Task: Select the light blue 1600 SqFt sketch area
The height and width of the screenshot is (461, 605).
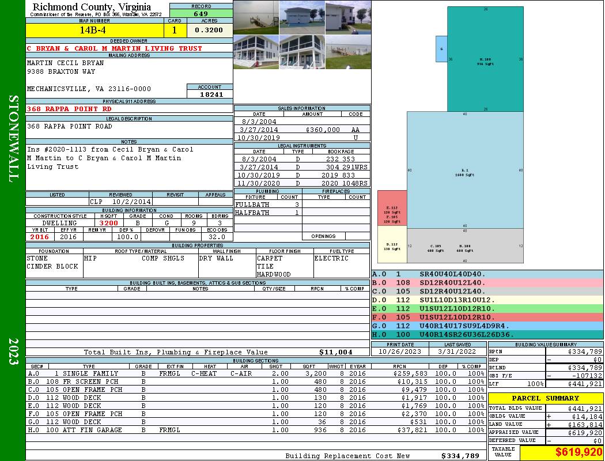Action: [x=465, y=170]
